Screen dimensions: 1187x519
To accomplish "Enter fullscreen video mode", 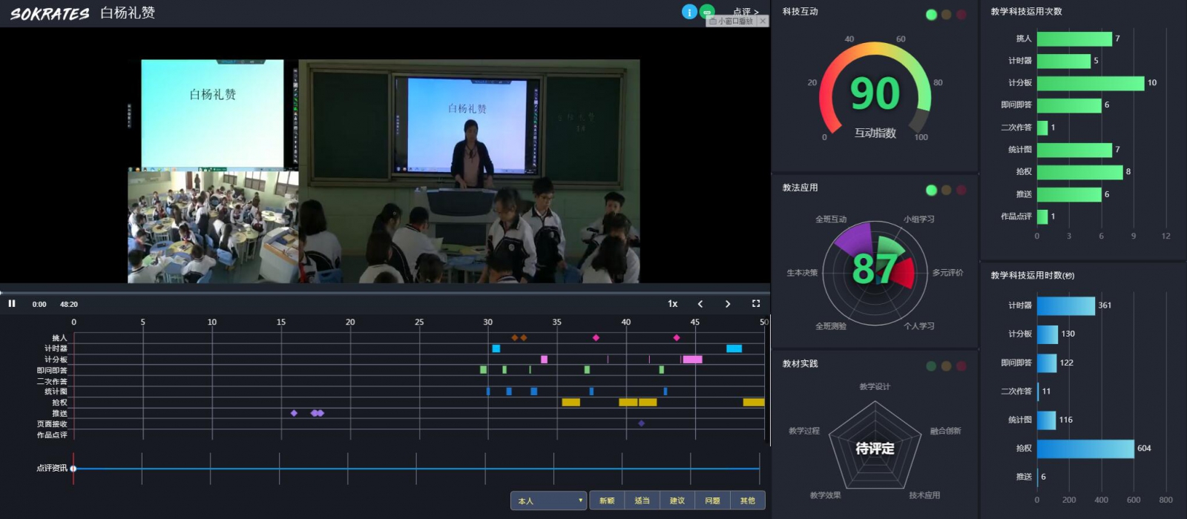I will [756, 303].
